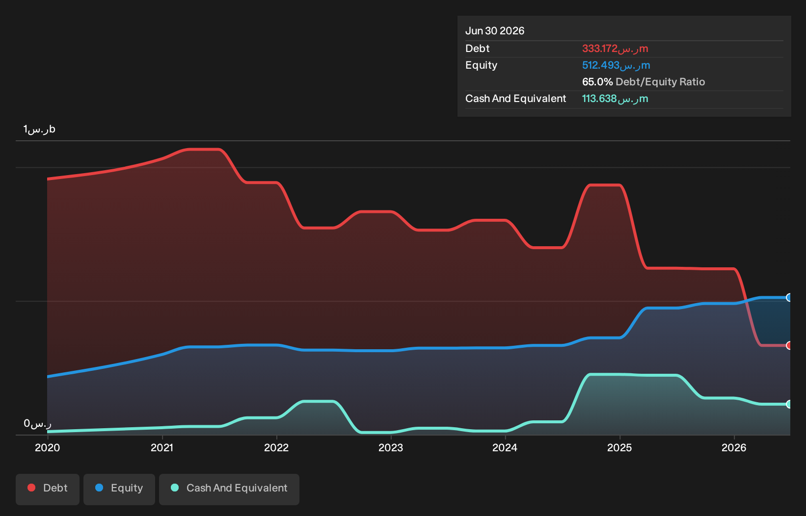Viewport: 806px width, 516px height.
Task: Click the 2023 x-axis label
Action: 391,447
